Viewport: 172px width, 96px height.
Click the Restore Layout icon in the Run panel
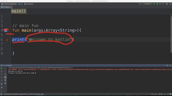(x=2, y=84)
